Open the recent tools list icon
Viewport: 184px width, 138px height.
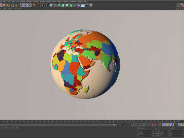click(13, 5)
